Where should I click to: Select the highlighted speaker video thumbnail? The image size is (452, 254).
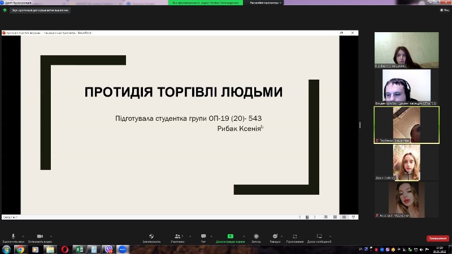(406, 125)
